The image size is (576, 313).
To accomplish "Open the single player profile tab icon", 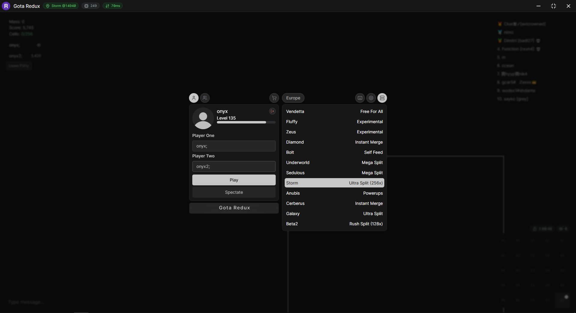I will click(x=194, y=98).
